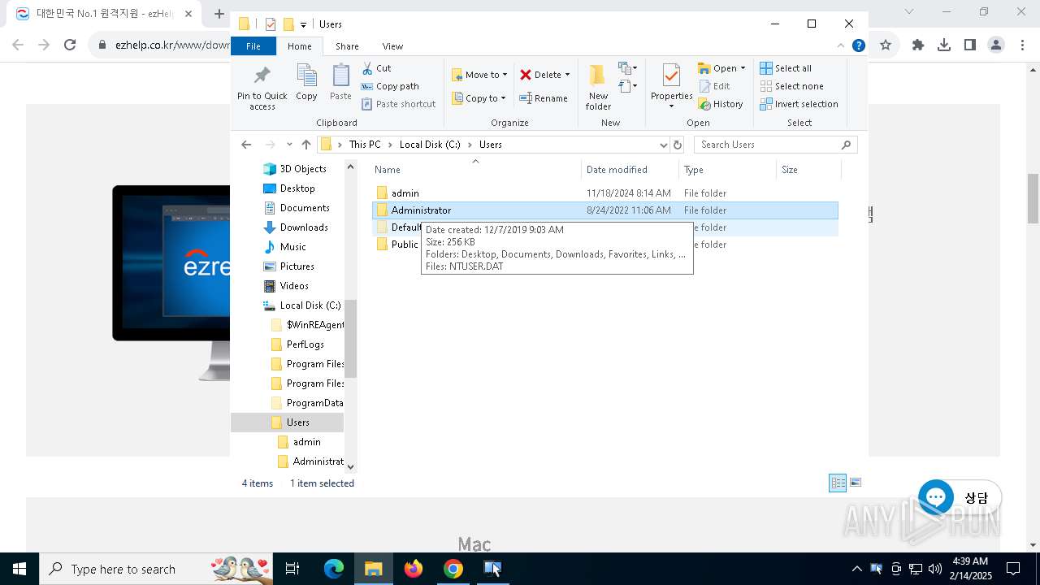Cut the selected item
The height and width of the screenshot is (585, 1040).
pyautogui.click(x=376, y=68)
